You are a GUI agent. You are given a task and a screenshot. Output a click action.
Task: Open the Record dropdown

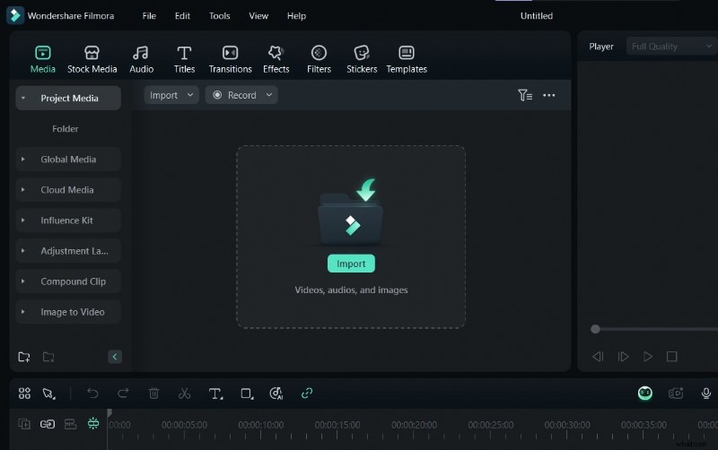click(241, 95)
